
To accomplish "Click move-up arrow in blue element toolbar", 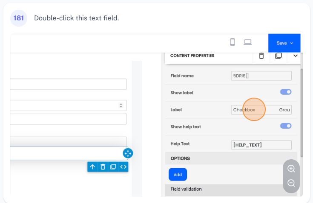I will pyautogui.click(x=92, y=167).
